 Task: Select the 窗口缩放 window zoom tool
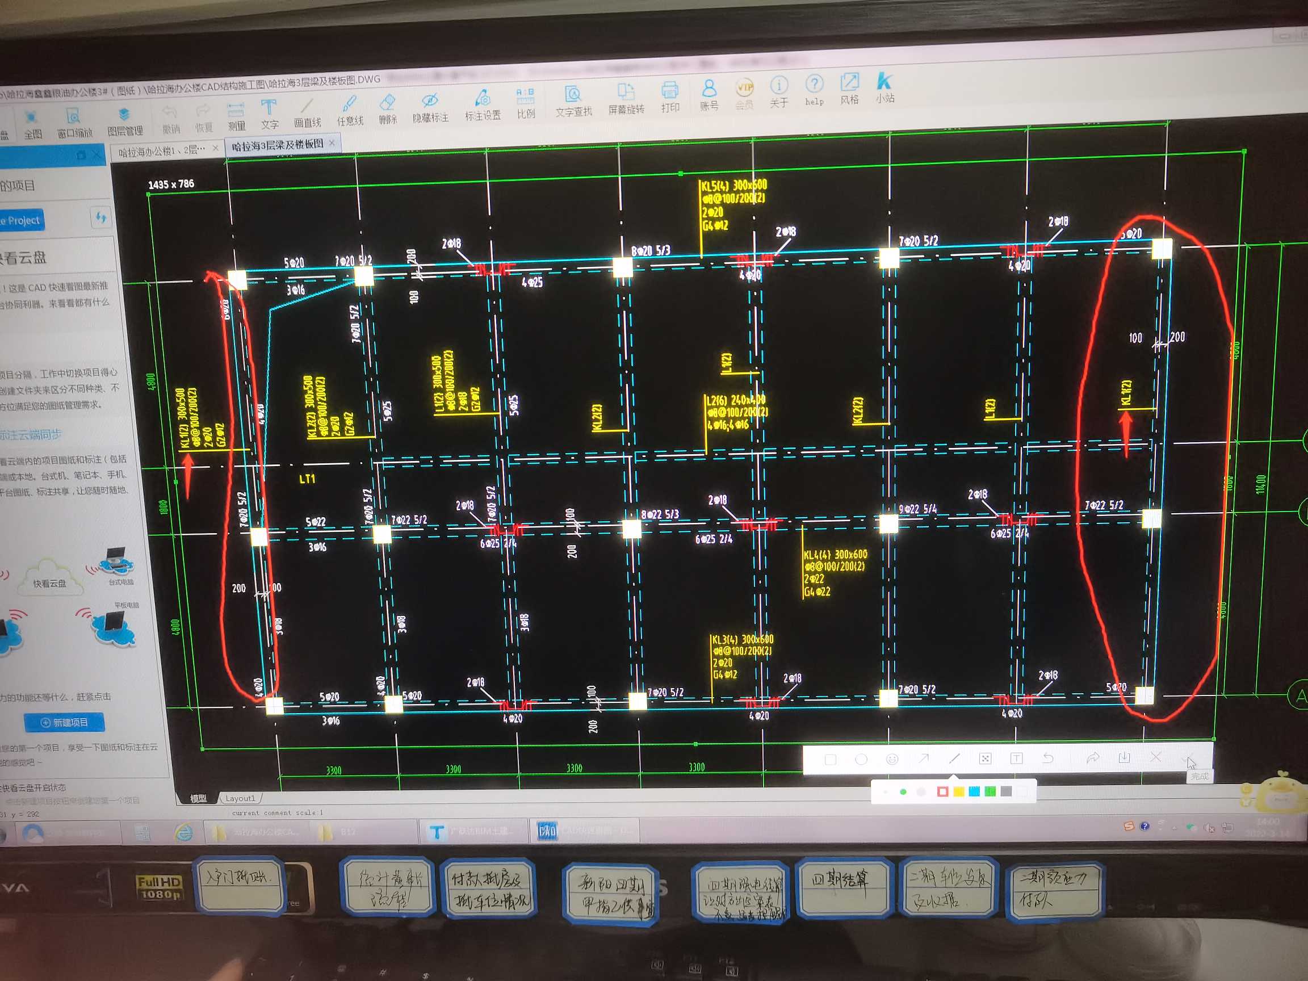(74, 123)
